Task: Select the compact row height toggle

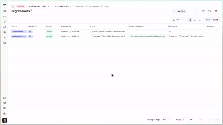Action: tap(190, 20)
